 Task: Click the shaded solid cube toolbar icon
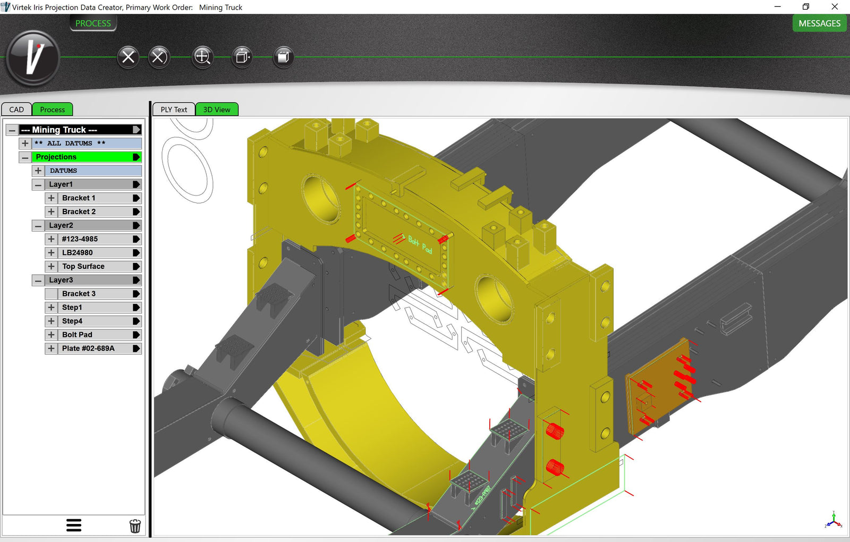coord(282,57)
